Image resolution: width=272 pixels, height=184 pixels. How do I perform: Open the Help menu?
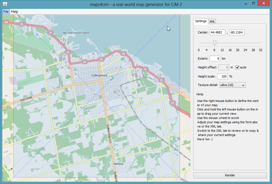point(14,12)
